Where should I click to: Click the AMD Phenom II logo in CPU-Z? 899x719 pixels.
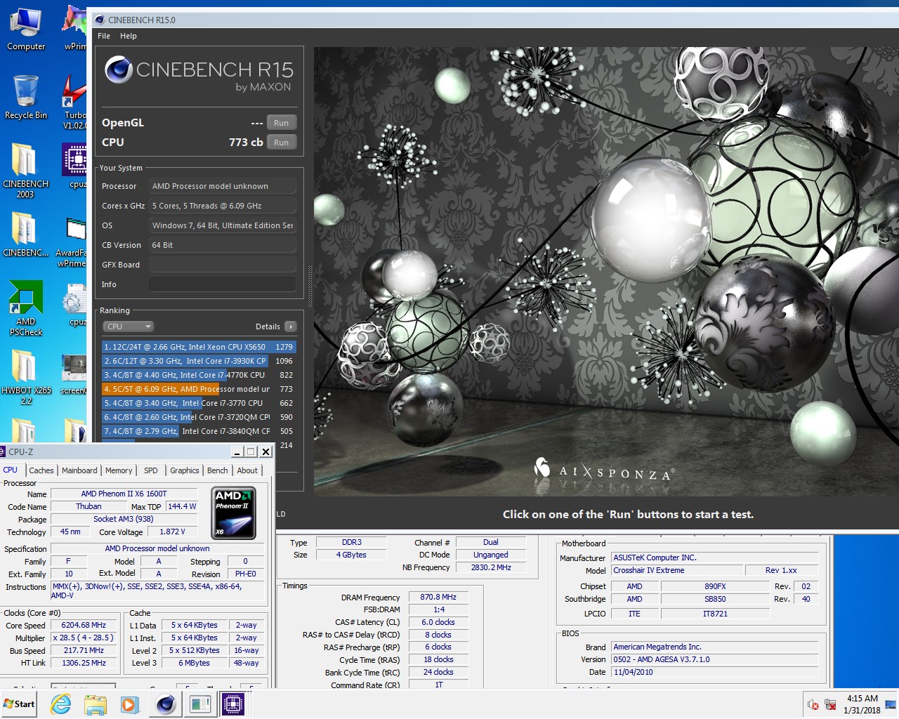coord(234,513)
